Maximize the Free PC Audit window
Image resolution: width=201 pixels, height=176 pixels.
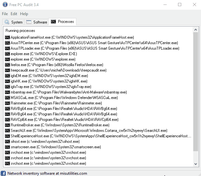click(x=180, y=5)
